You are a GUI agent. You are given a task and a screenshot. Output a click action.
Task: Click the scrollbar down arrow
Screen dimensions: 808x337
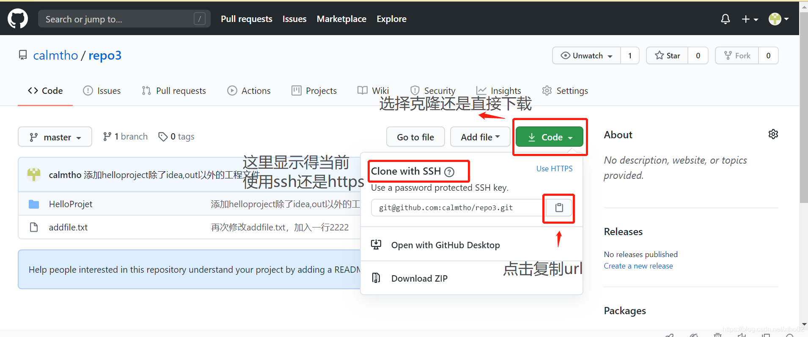click(x=804, y=324)
